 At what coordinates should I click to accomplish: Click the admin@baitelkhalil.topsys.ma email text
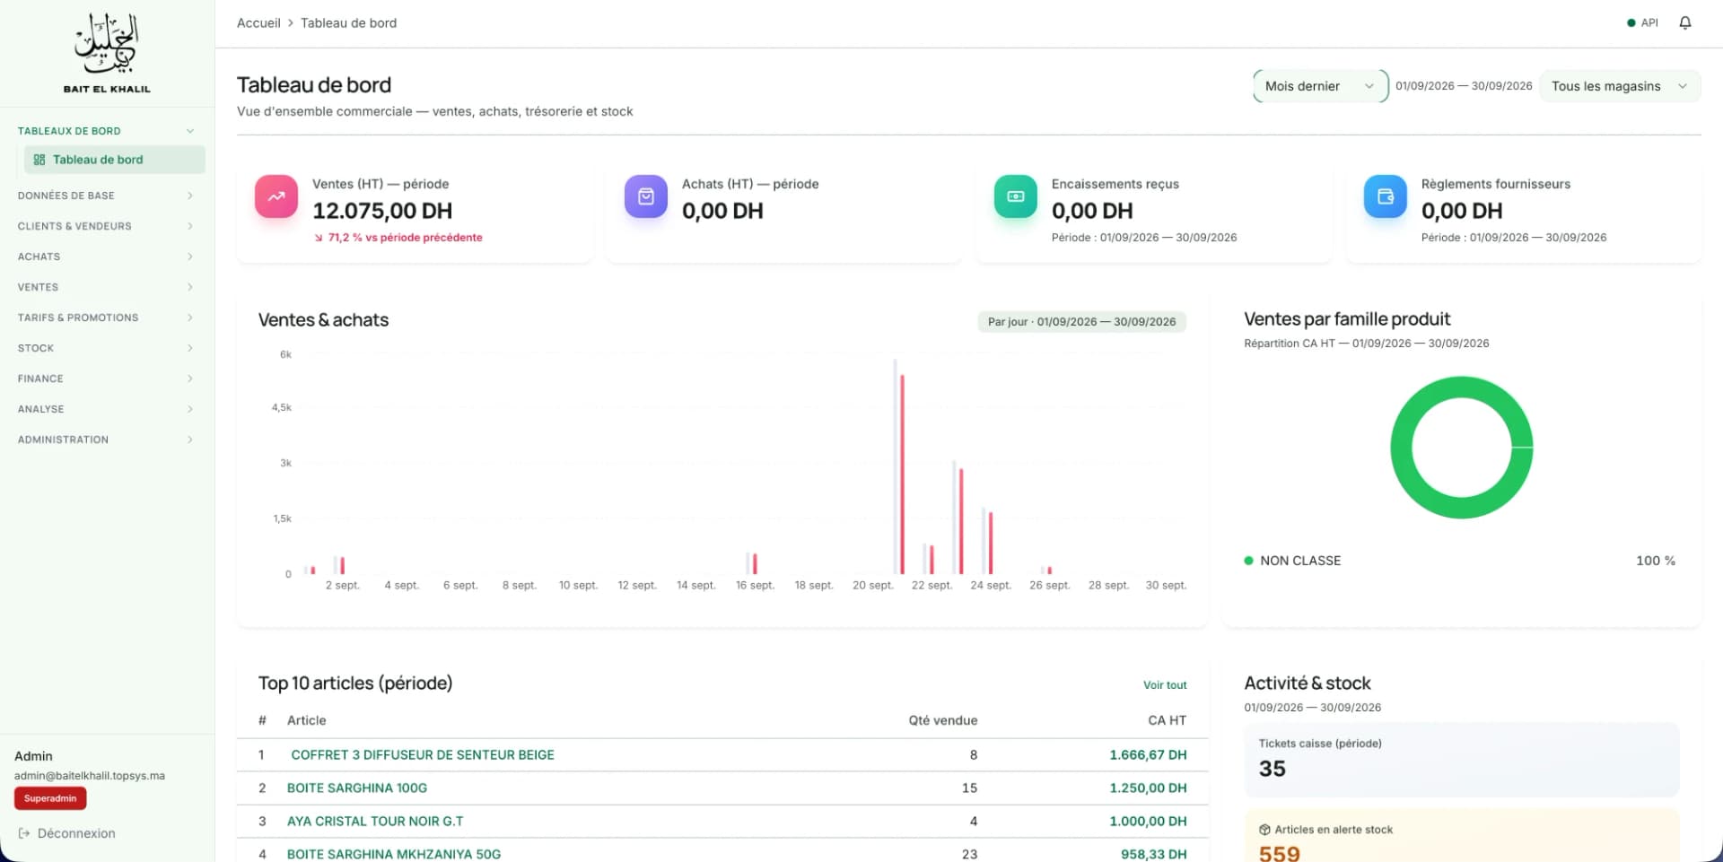(90, 776)
